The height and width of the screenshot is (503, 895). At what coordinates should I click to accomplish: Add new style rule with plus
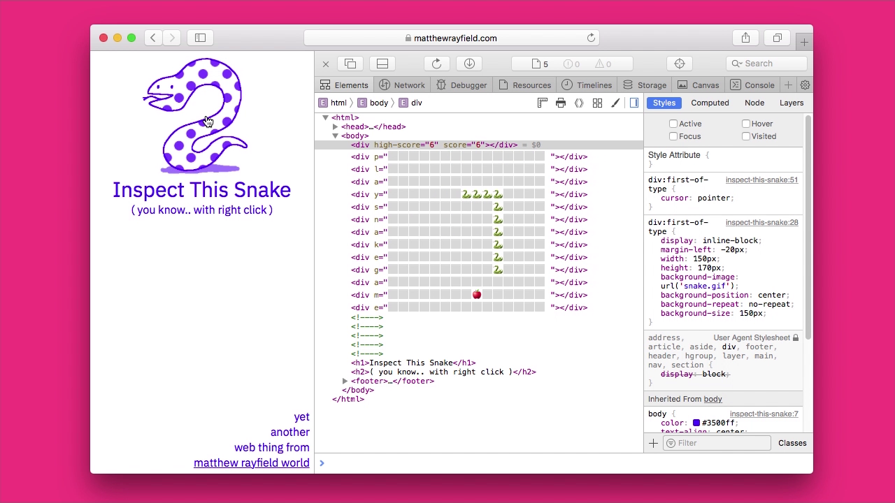click(653, 443)
